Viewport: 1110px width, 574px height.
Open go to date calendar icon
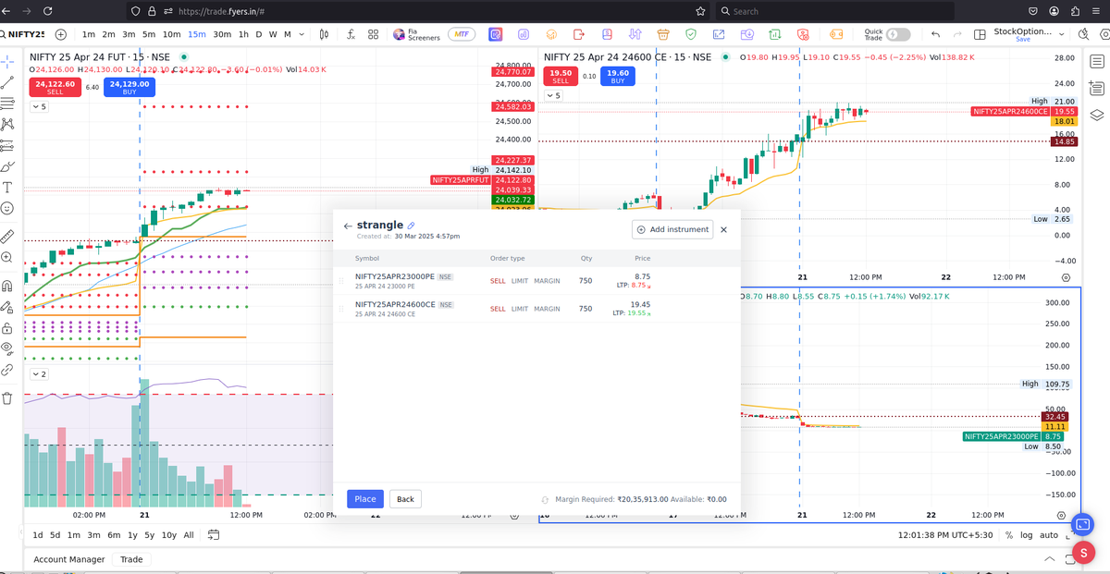pos(214,535)
